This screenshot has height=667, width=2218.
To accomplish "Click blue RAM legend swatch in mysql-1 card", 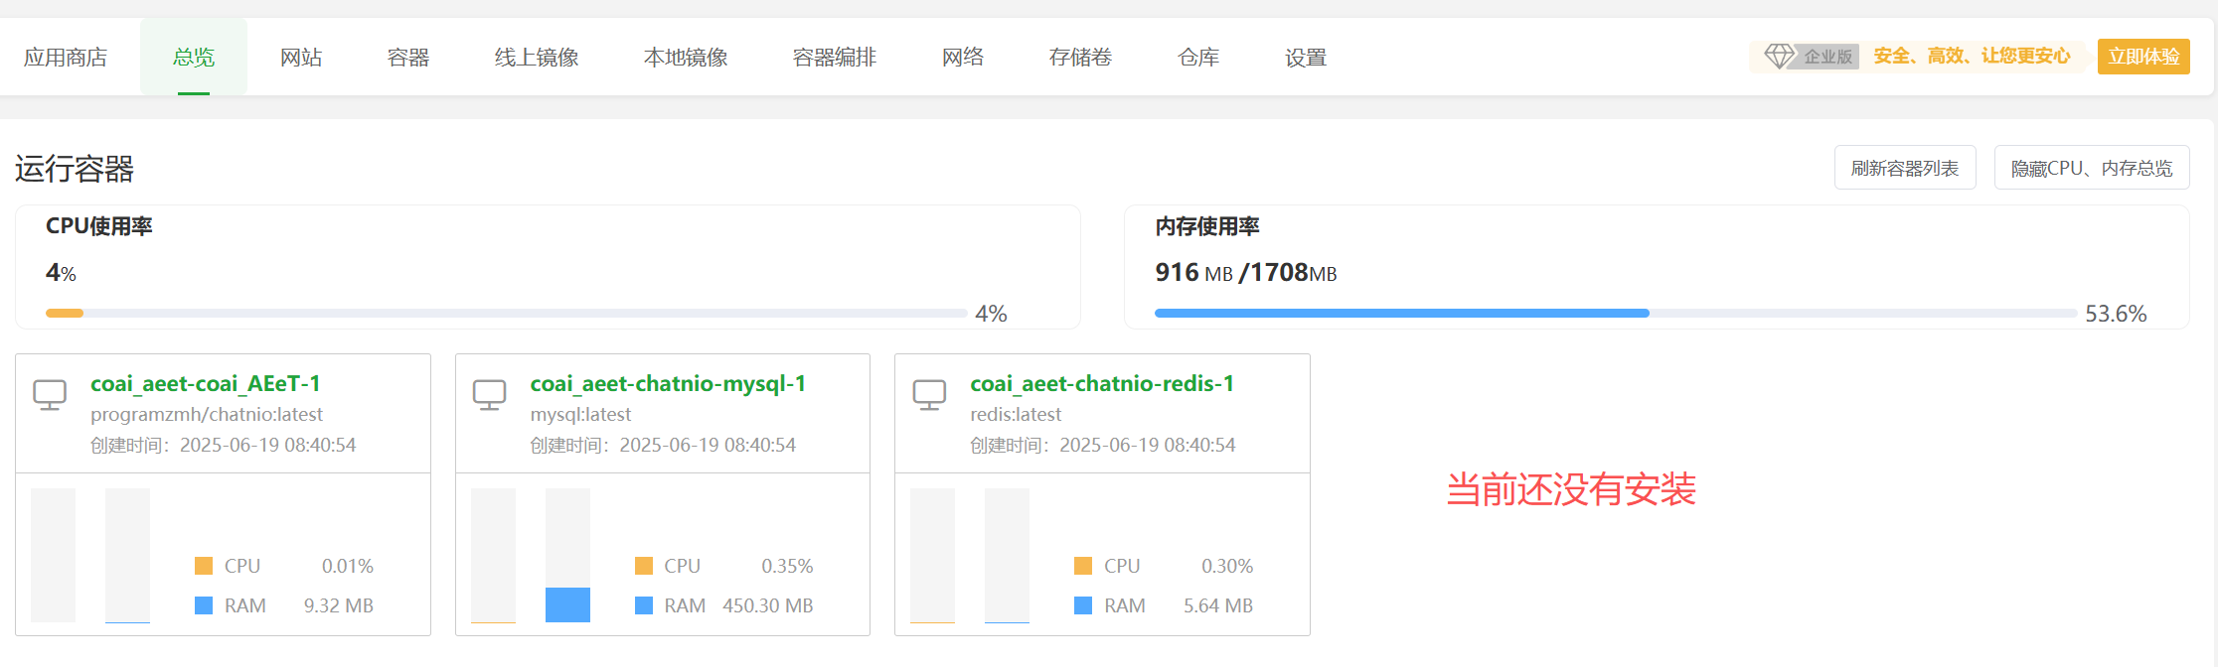I will [644, 605].
